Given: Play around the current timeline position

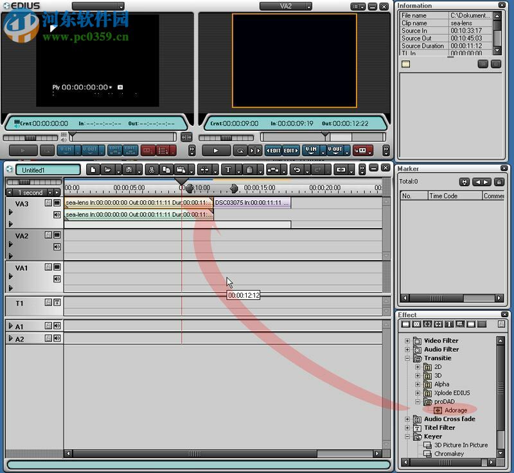Looking at the screenshot, I should coord(255,151).
